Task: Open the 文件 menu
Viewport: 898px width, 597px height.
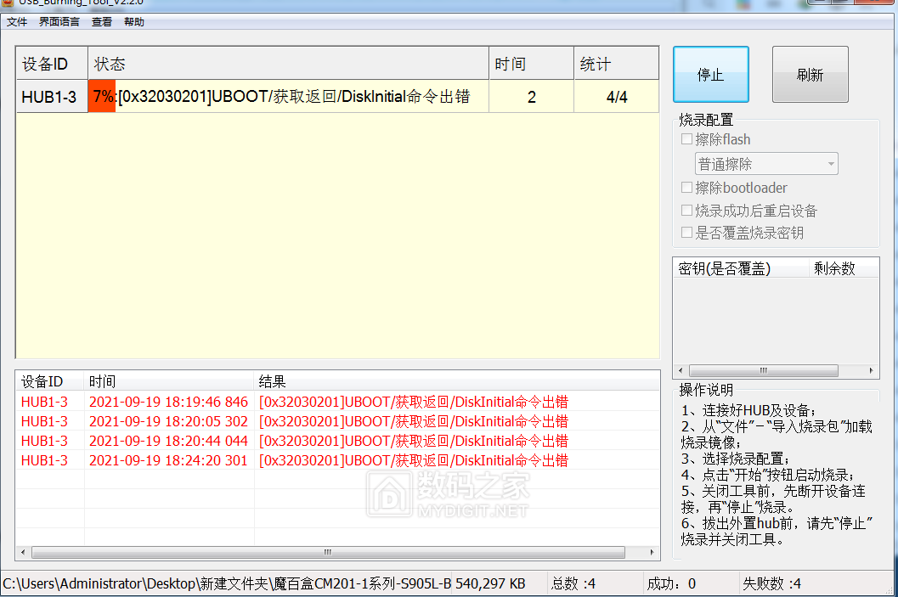Action: 17,21
